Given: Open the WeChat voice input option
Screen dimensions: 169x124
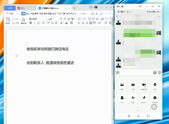Looking at the screenshot, I should 144,98.
